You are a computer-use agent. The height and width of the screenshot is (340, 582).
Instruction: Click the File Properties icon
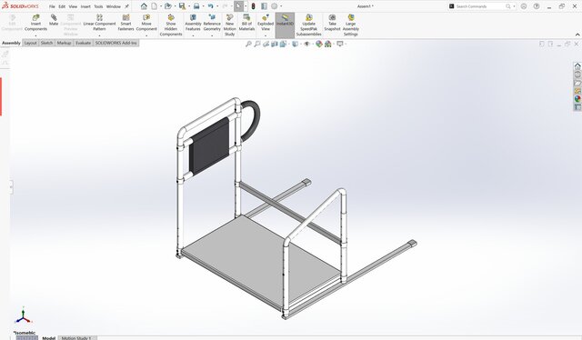coord(264,6)
